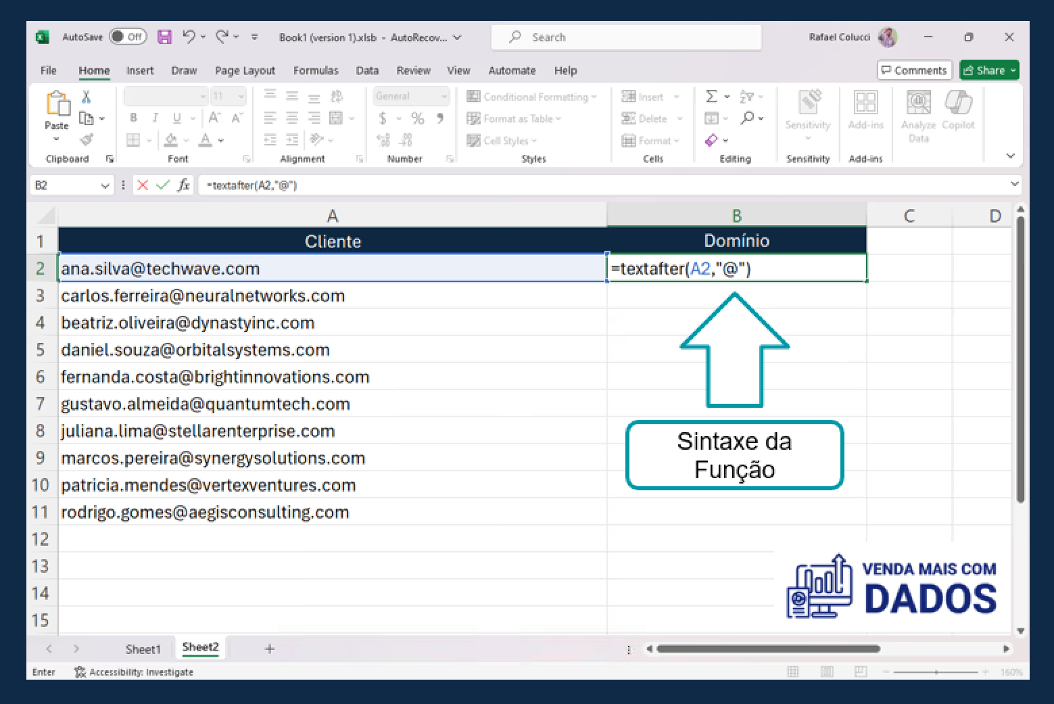
Task: Switch to the Formulas ribbon tab
Action: pos(316,70)
